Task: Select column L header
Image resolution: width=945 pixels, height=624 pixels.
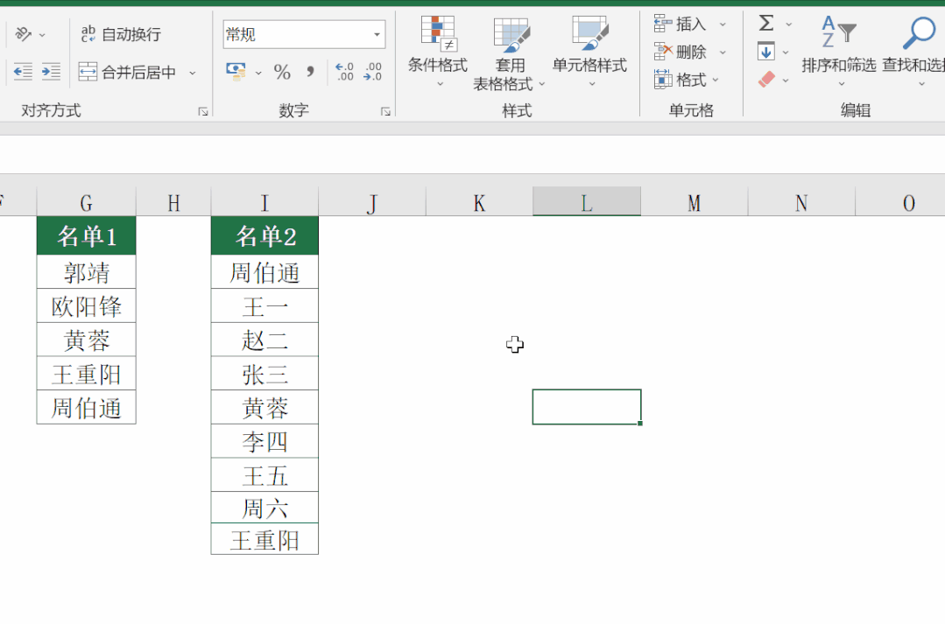Action: tap(587, 202)
